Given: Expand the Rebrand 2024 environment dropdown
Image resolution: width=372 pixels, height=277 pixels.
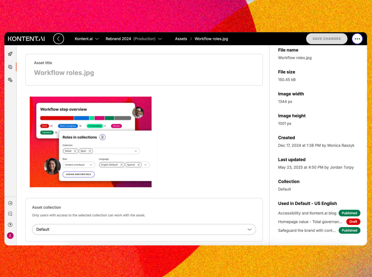Looking at the screenshot, I should [x=133, y=39].
